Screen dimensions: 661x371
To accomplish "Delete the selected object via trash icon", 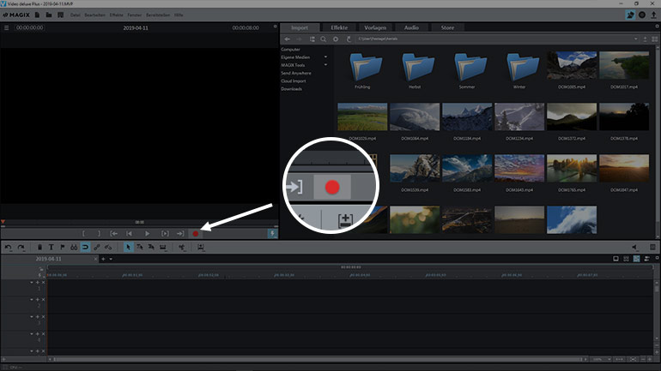I will pyautogui.click(x=39, y=248).
